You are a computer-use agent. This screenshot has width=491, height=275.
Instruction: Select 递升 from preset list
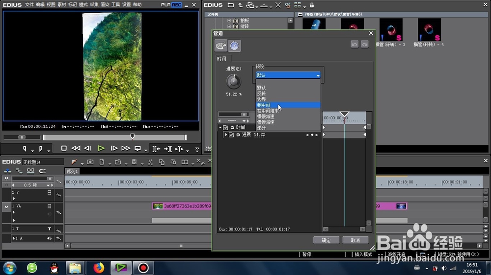point(288,128)
